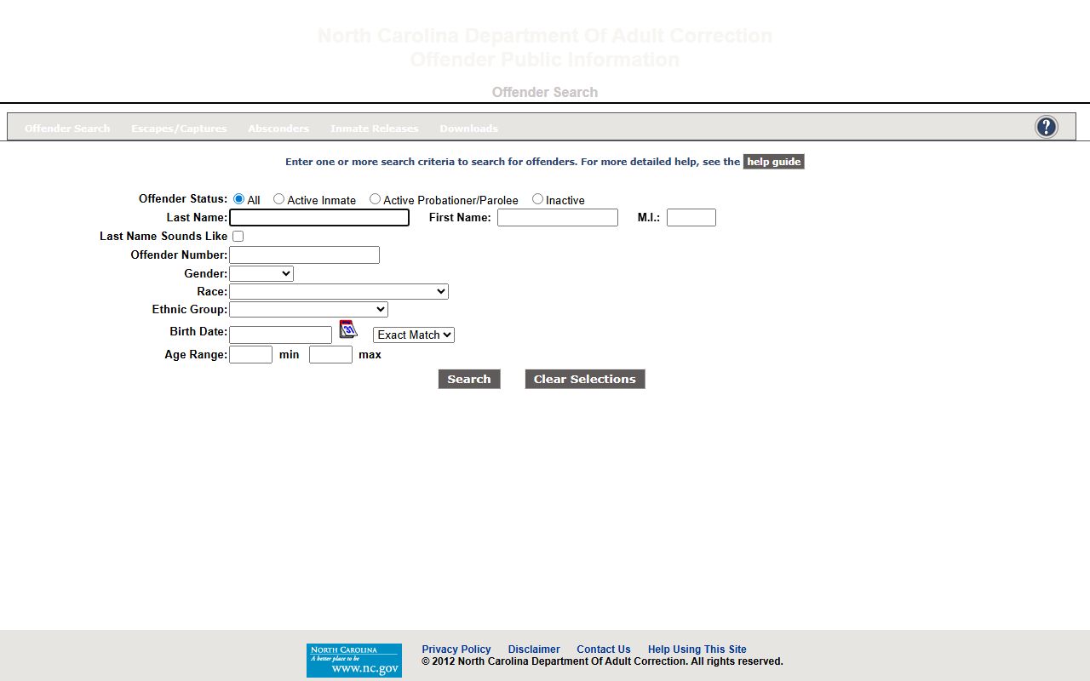Click the Clear Selections button
Image resolution: width=1090 pixels, height=681 pixels.
pyautogui.click(x=585, y=379)
